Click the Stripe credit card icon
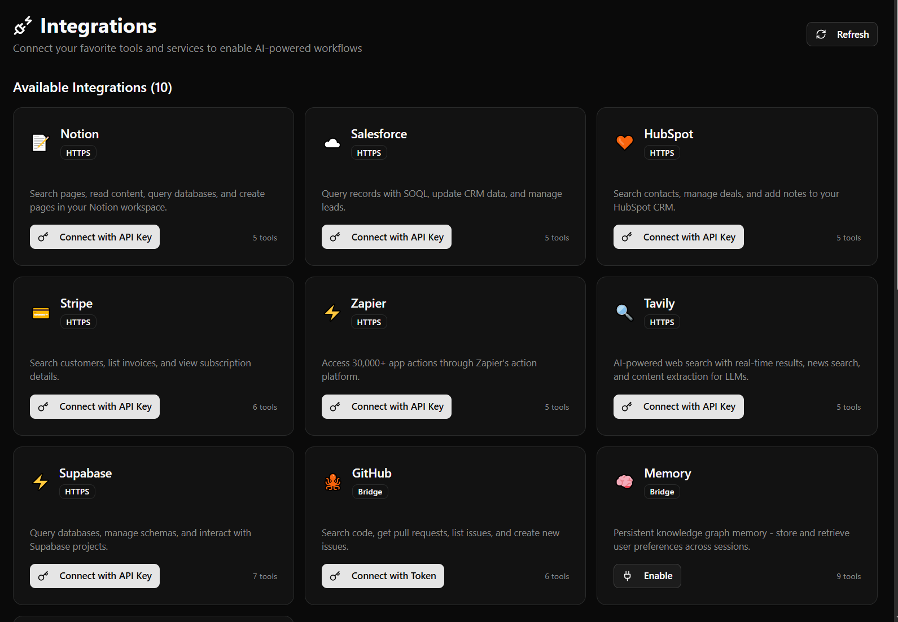Image resolution: width=898 pixels, height=622 pixels. point(41,313)
